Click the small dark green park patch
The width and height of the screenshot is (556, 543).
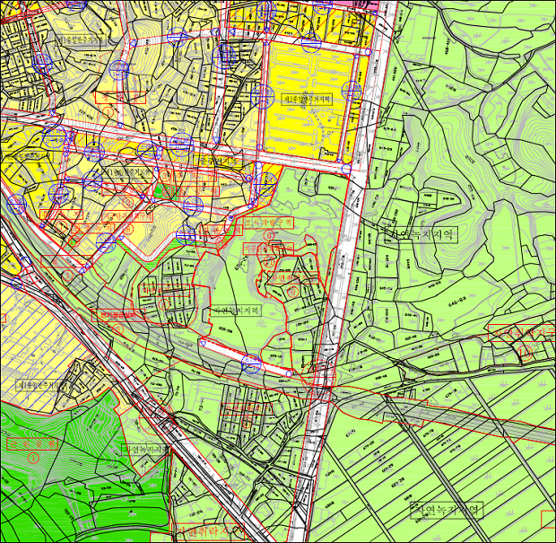click(x=164, y=190)
